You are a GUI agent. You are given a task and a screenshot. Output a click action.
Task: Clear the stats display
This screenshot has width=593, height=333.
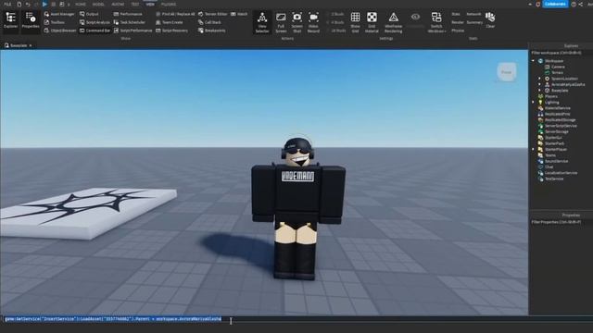[490, 20]
